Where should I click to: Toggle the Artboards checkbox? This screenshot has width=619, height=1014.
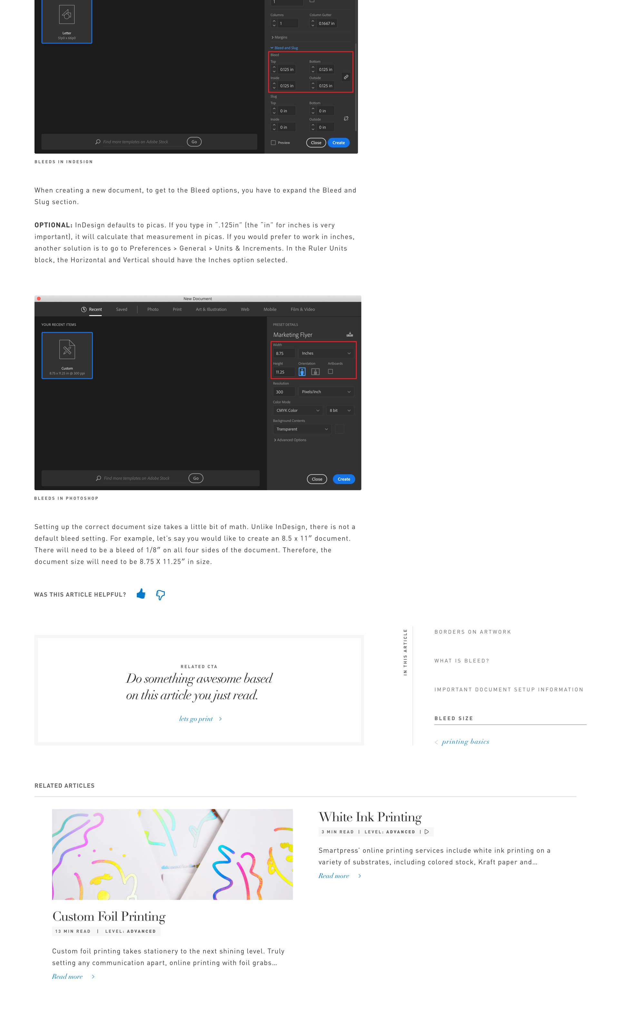tap(330, 371)
